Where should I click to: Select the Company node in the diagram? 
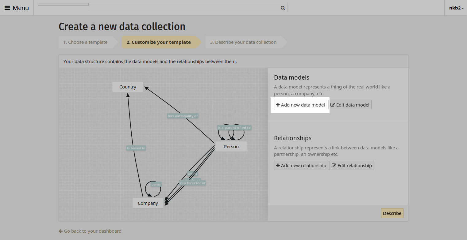pyautogui.click(x=148, y=203)
